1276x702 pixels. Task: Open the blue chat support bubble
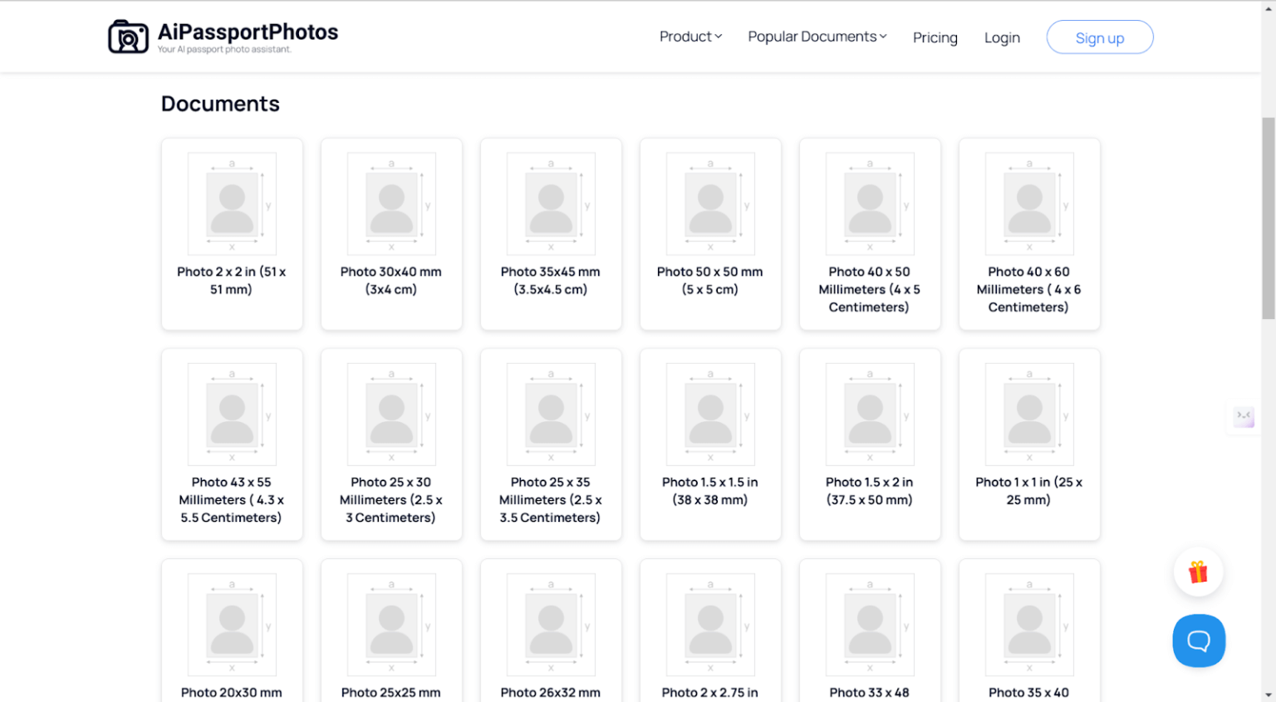1198,641
